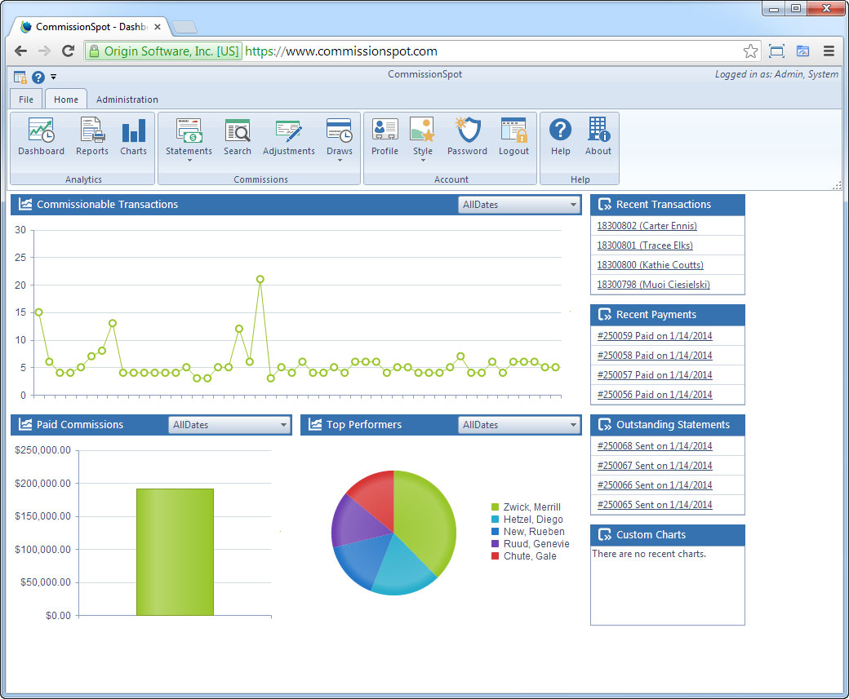Click the cast window icon in the browser toolbar
The image size is (849, 699).
(803, 51)
